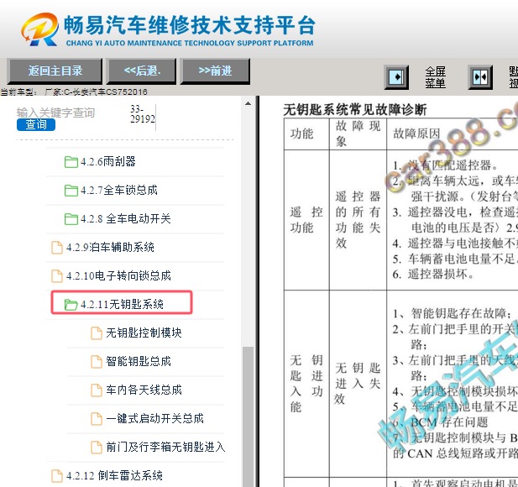518x487 pixels.
Task: Click the 6. 遥控器损坏 list line
Action: [433, 274]
